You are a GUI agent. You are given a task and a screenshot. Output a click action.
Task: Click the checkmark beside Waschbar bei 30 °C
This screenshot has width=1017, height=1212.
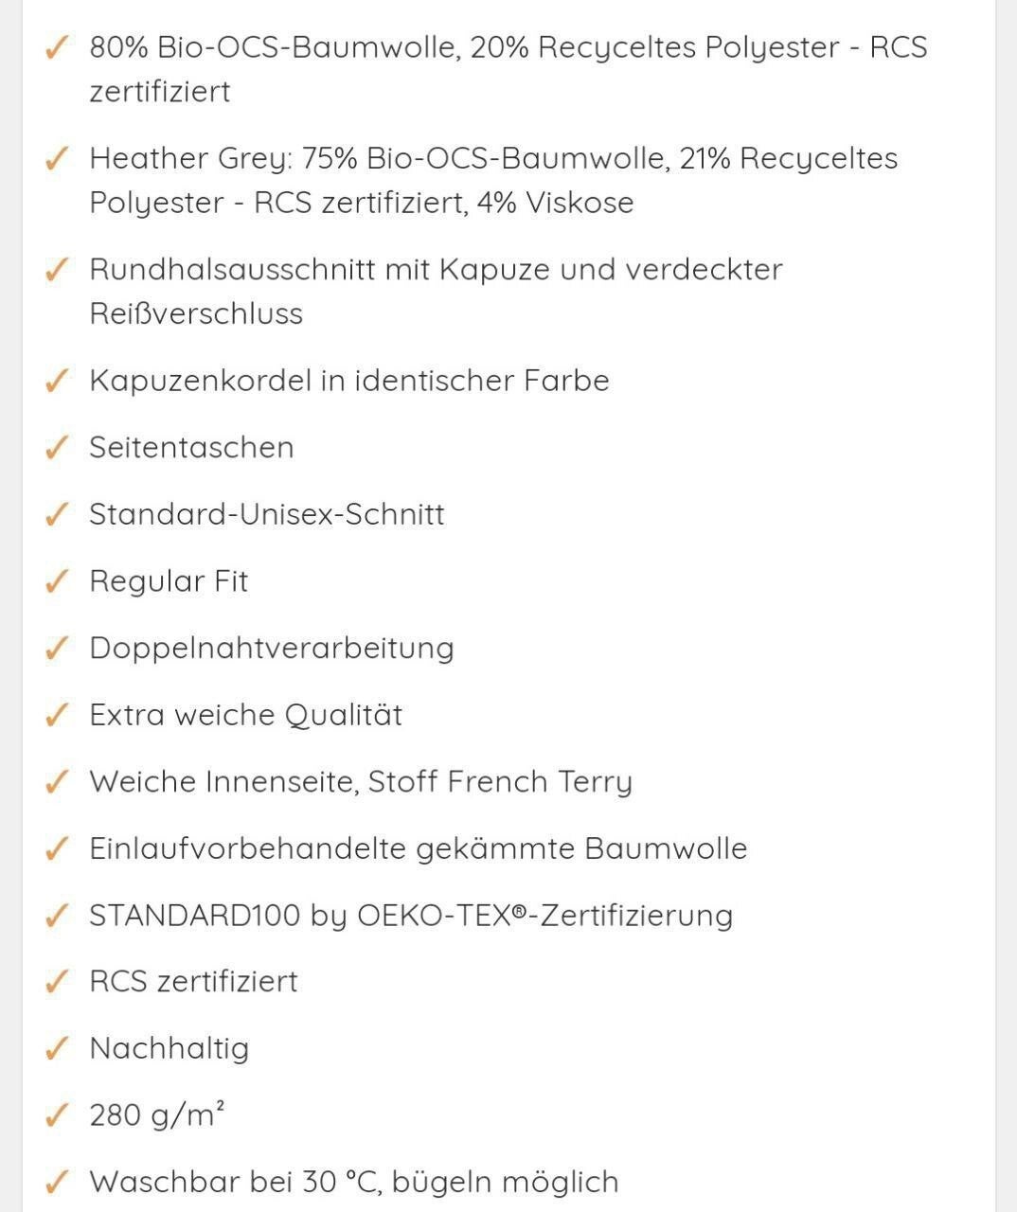point(57,1182)
